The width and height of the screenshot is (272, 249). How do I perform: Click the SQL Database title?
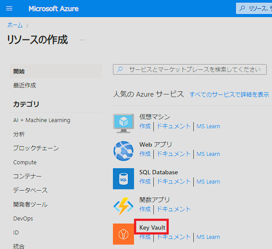pos(159,172)
